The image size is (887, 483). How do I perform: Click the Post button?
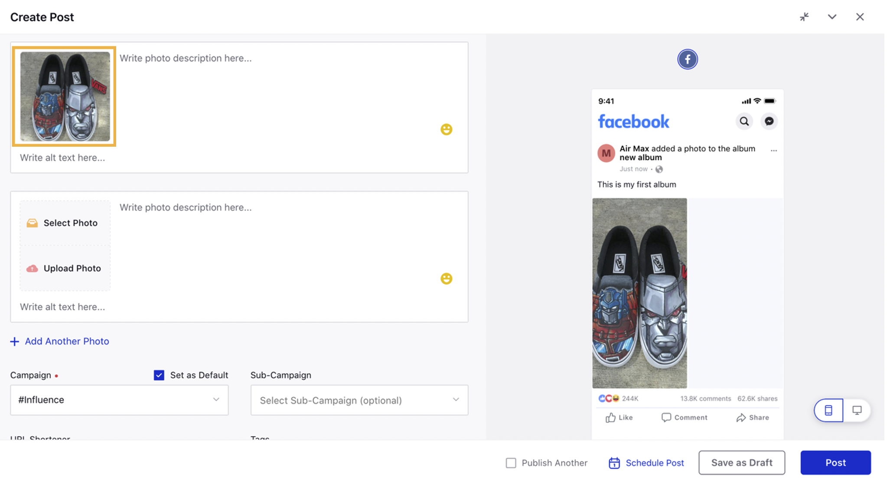[835, 463]
